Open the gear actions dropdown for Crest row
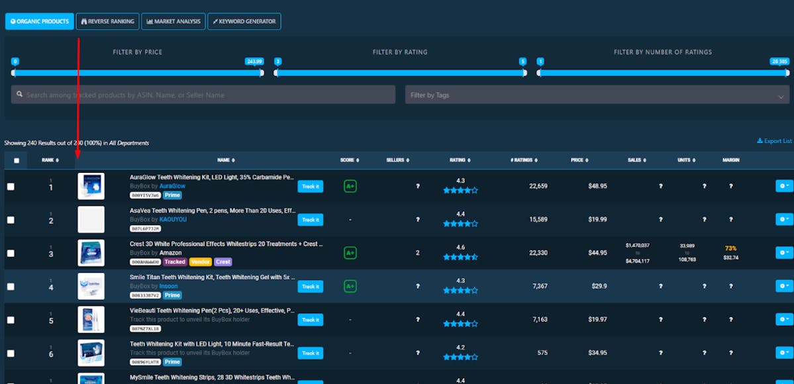 (784, 253)
